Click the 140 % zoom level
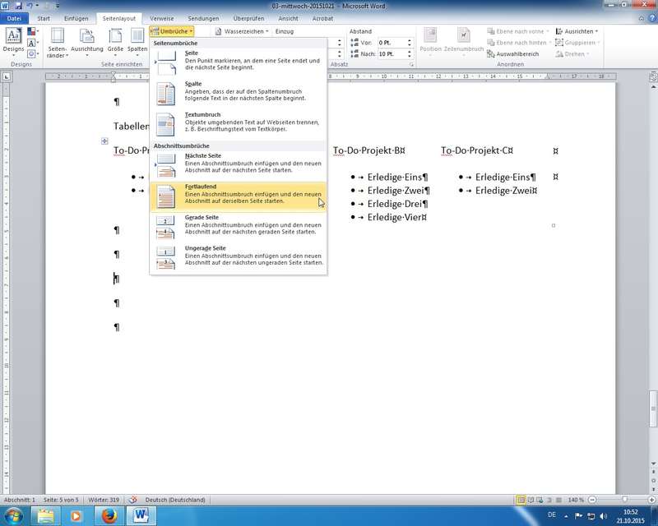658x526 pixels. pos(575,500)
